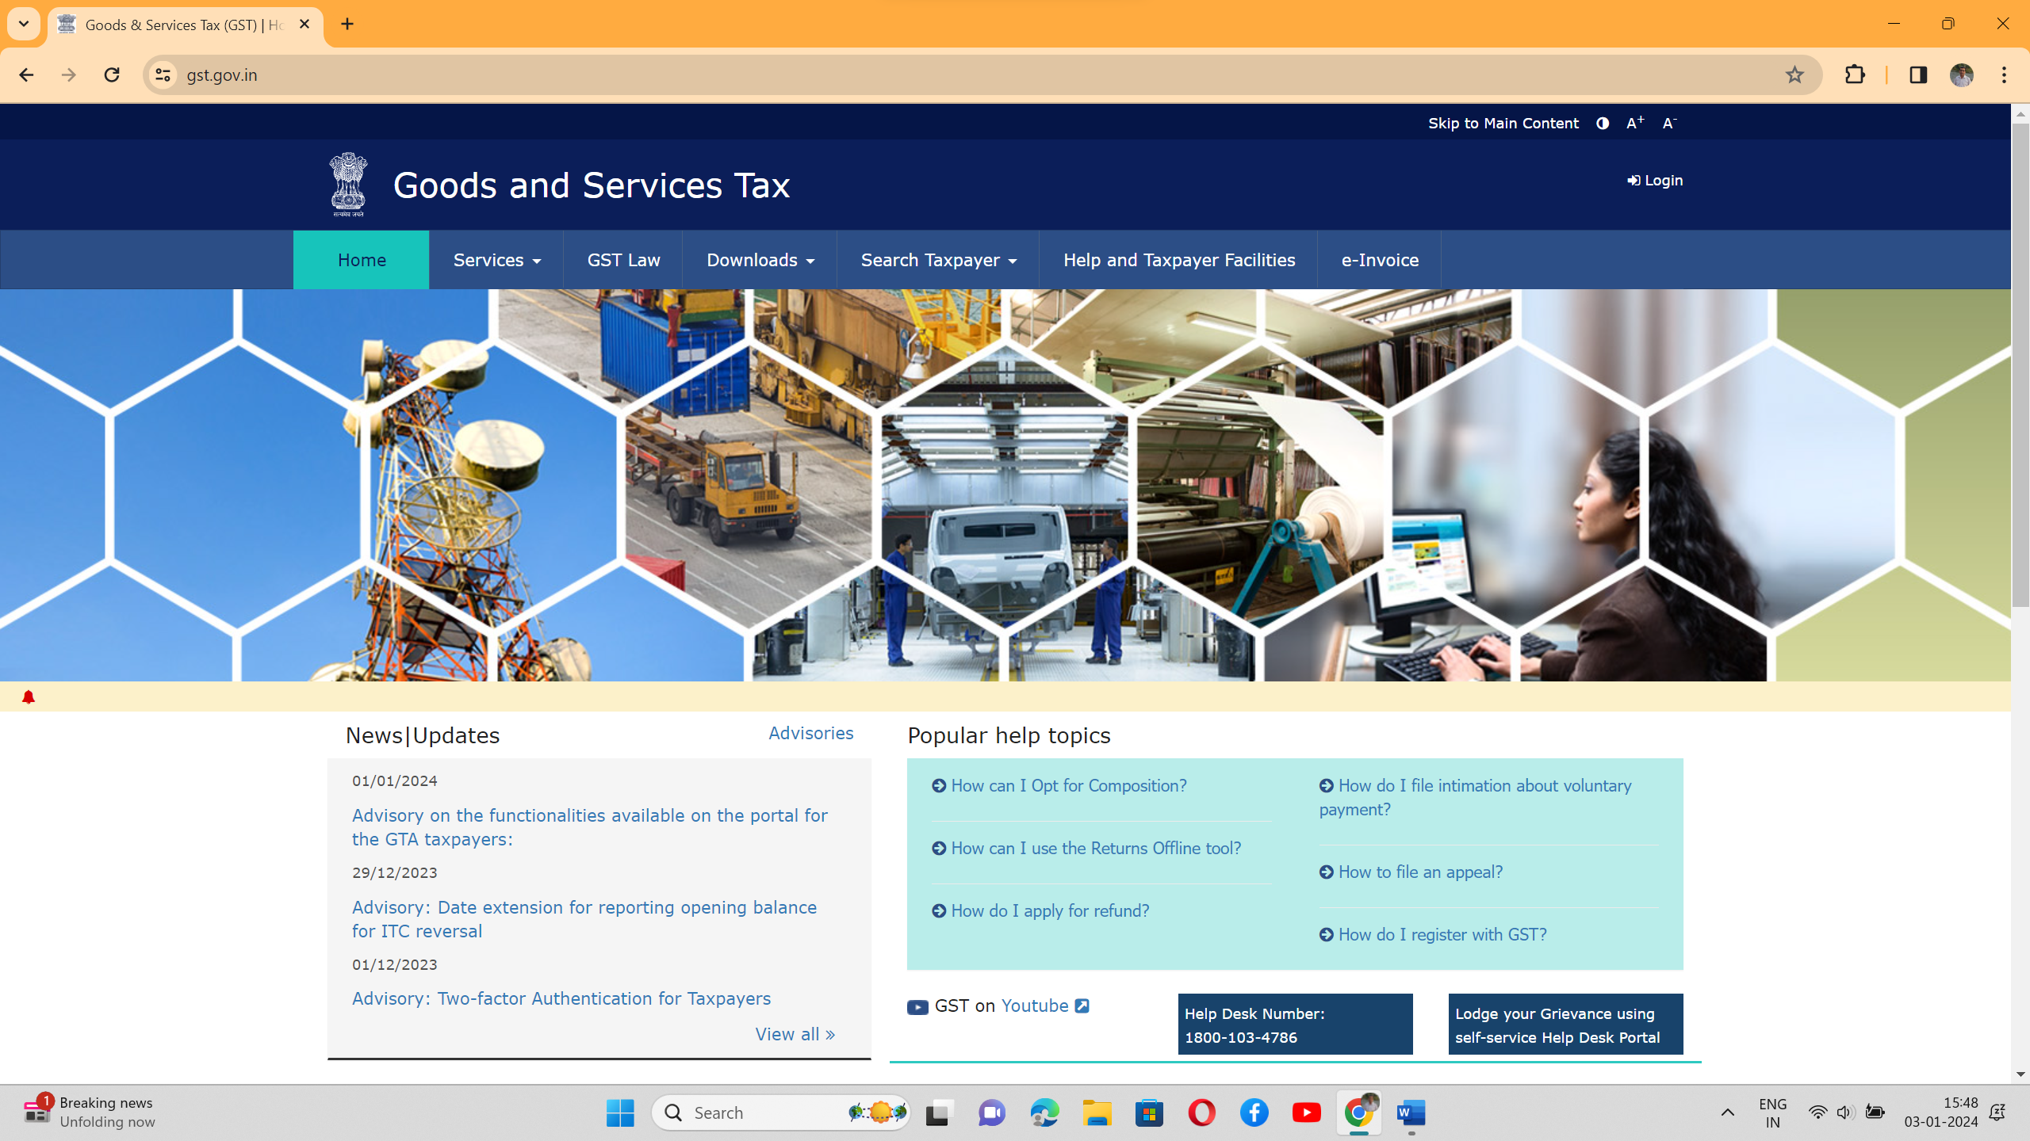
Task: Open the GST Law menu item
Action: (x=623, y=260)
